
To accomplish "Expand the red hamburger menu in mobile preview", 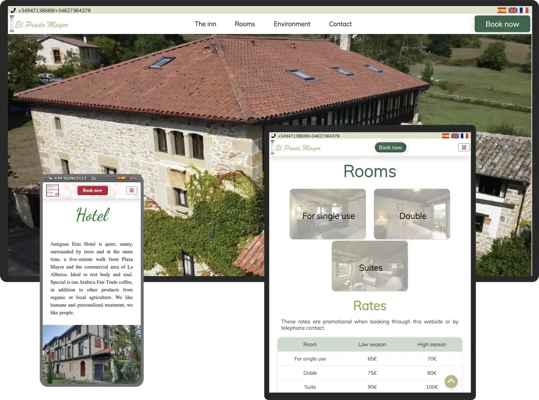I will tap(131, 190).
